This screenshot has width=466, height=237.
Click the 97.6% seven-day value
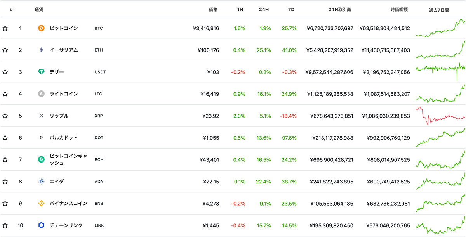pyautogui.click(x=289, y=138)
